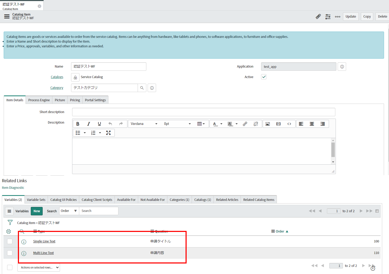
Task: Expand the bullet list style dropdown
Action: [85, 133]
